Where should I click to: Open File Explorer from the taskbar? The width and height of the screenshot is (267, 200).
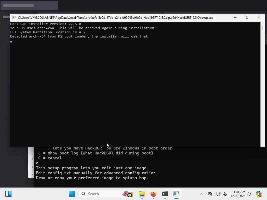[x=142, y=194]
